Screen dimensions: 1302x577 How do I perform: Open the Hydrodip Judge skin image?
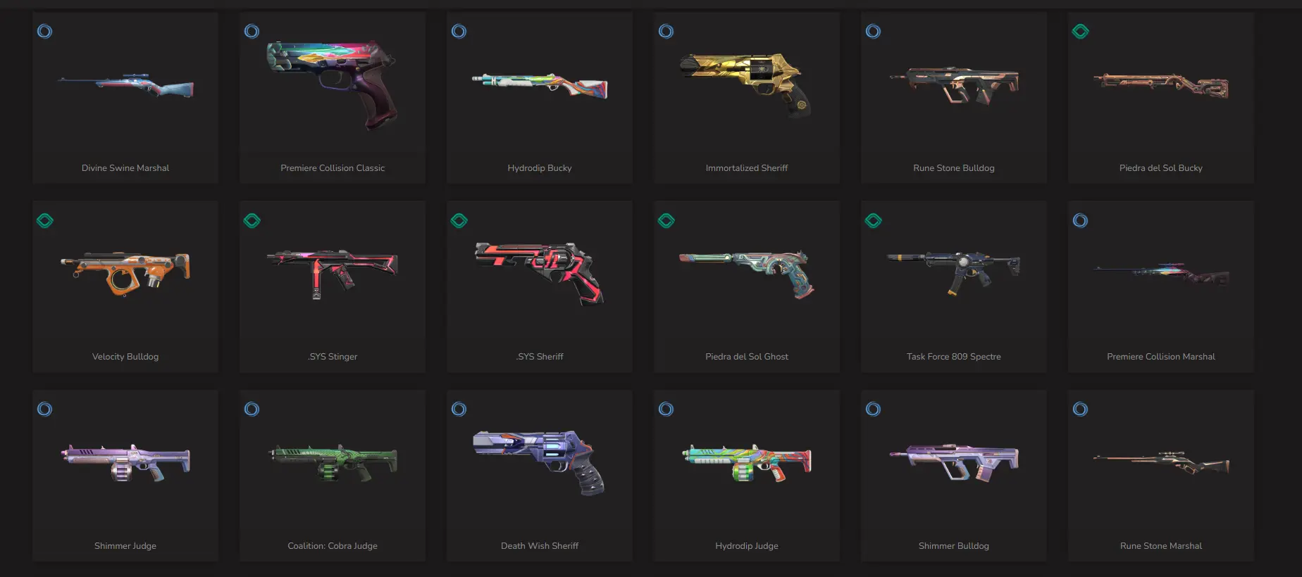(x=747, y=463)
